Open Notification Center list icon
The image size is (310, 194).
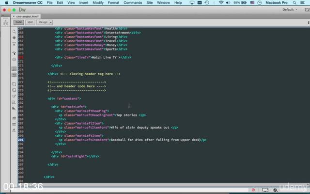(x=302, y=2)
